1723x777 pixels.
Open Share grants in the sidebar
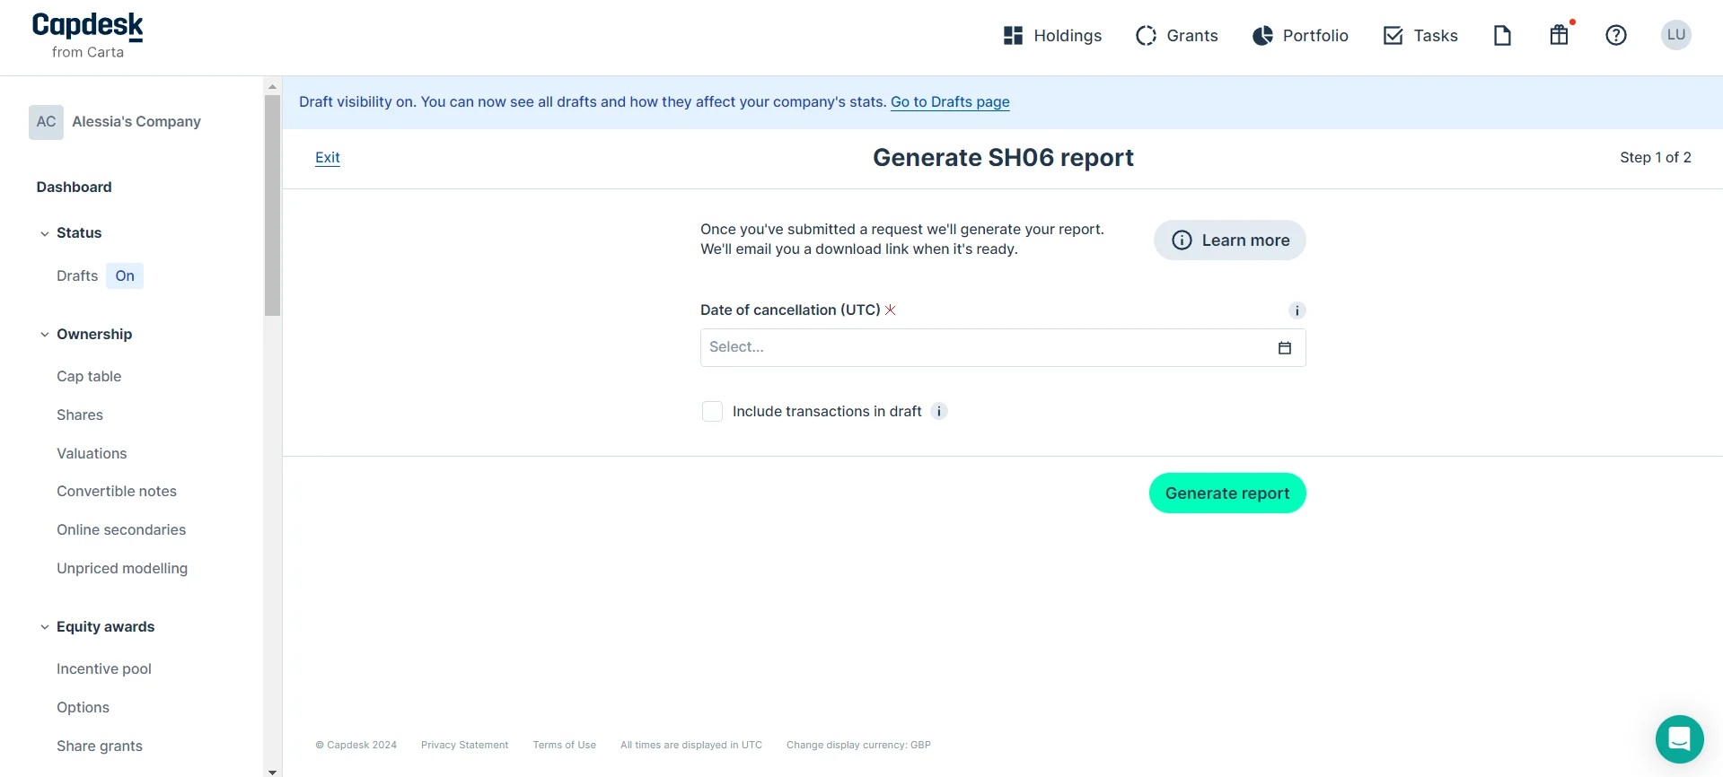(100, 746)
